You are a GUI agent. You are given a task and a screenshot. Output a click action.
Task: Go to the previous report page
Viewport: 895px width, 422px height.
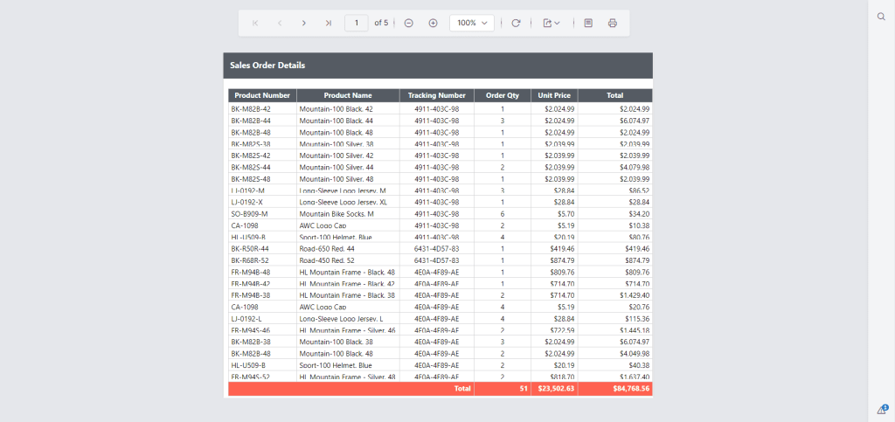coord(280,23)
